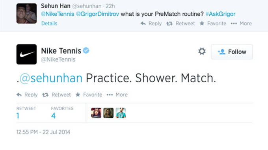Retweet Sehun Han's question tweet
This screenshot has height=150, width=268.
pos(181,23)
